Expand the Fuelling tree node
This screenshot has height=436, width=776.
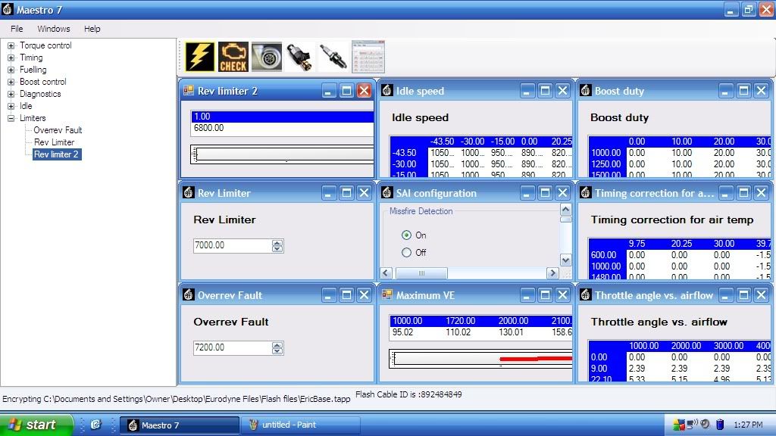point(11,70)
